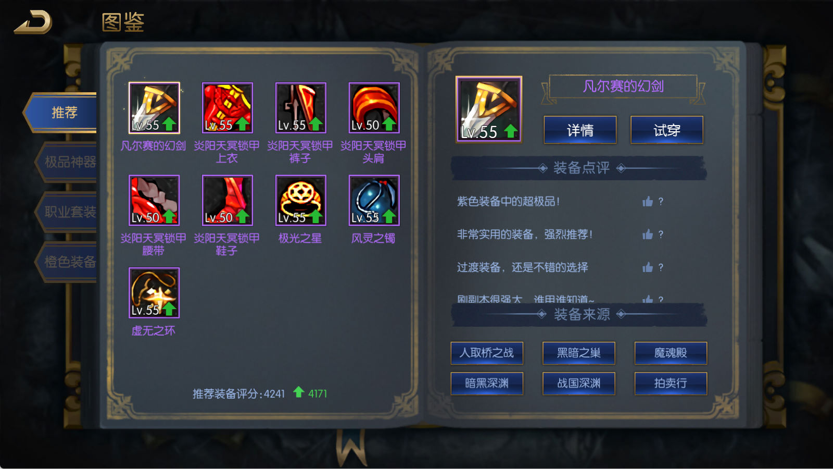Click the back arrow icon
Viewport: 833px width, 469px height.
[x=33, y=22]
